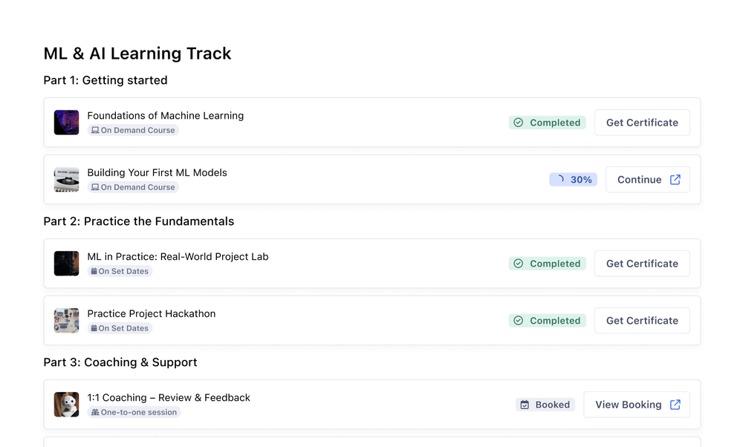Click laptop icon under Foundations of Machine Learning
The height and width of the screenshot is (447, 743).
[95, 131]
